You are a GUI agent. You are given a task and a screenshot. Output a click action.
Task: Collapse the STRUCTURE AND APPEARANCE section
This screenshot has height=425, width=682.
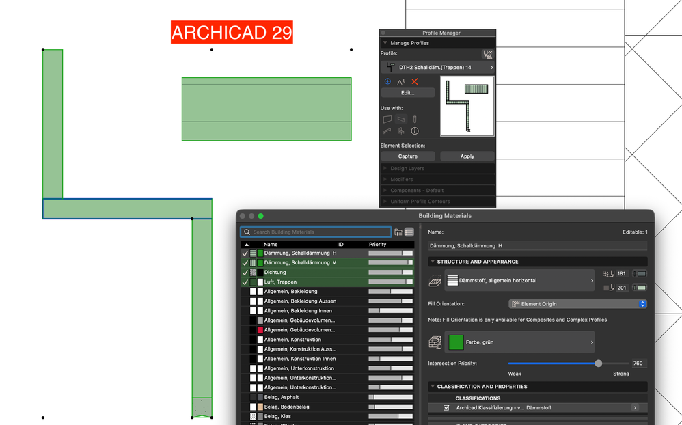pyautogui.click(x=433, y=262)
